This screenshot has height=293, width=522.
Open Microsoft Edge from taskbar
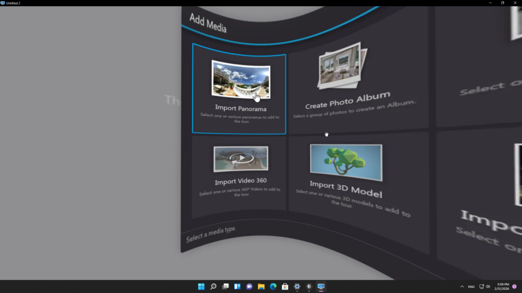pos(273,286)
